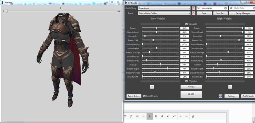This screenshot has height=123, width=255.
Task: Adjust High Weight BreastsSSH slider
Action: [239, 40]
